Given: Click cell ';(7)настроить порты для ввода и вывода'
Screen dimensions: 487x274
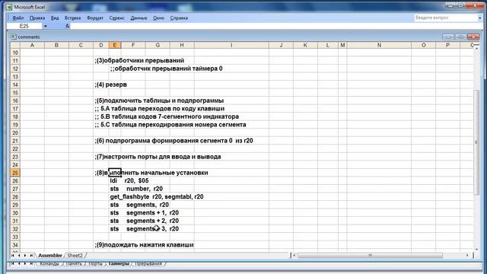Looking at the screenshot, I should pos(158,157).
